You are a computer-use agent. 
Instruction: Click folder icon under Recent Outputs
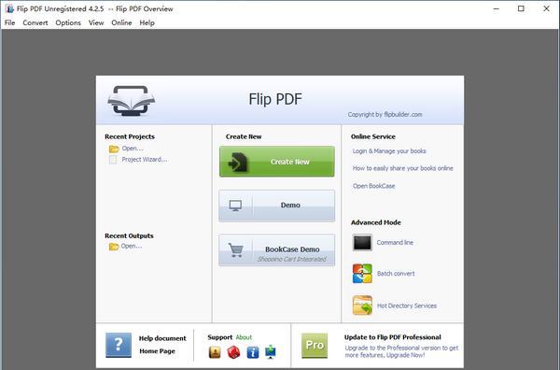[x=114, y=247]
